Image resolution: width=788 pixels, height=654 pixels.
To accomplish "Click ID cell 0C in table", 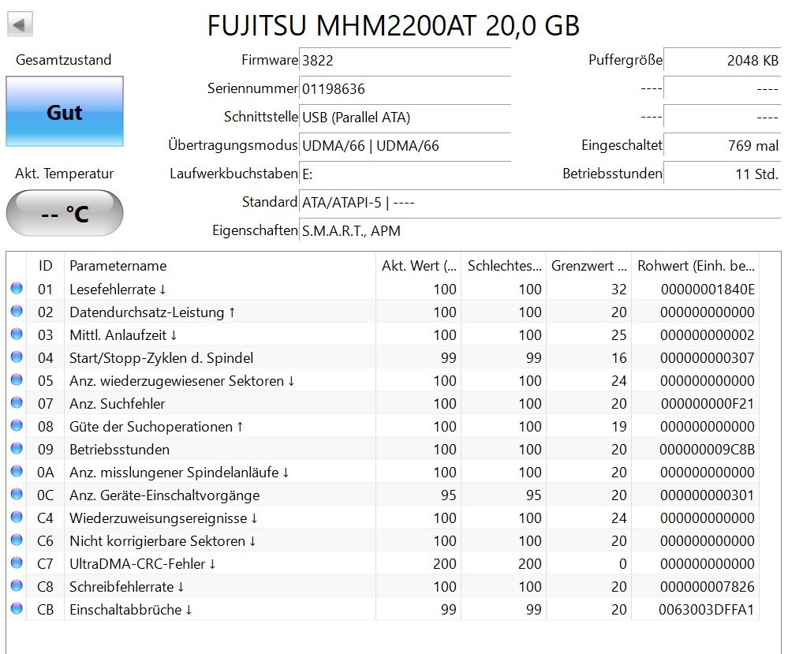I will (45, 495).
